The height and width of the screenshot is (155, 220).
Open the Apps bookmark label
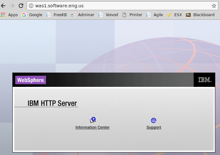click(13, 15)
